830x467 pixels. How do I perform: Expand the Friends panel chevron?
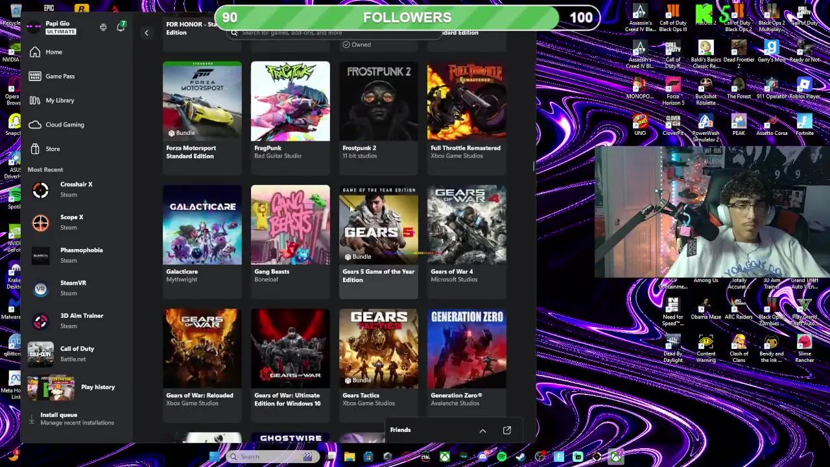coord(482,430)
